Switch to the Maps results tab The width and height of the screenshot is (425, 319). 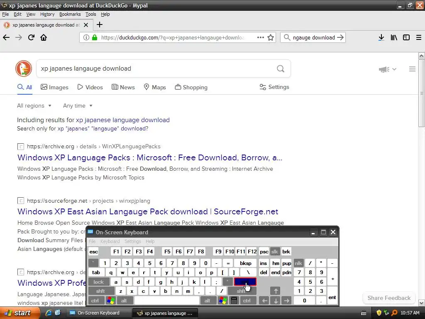click(x=155, y=87)
